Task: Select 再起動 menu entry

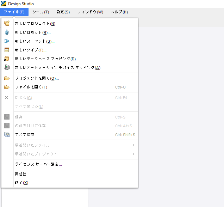Action: [70, 174]
